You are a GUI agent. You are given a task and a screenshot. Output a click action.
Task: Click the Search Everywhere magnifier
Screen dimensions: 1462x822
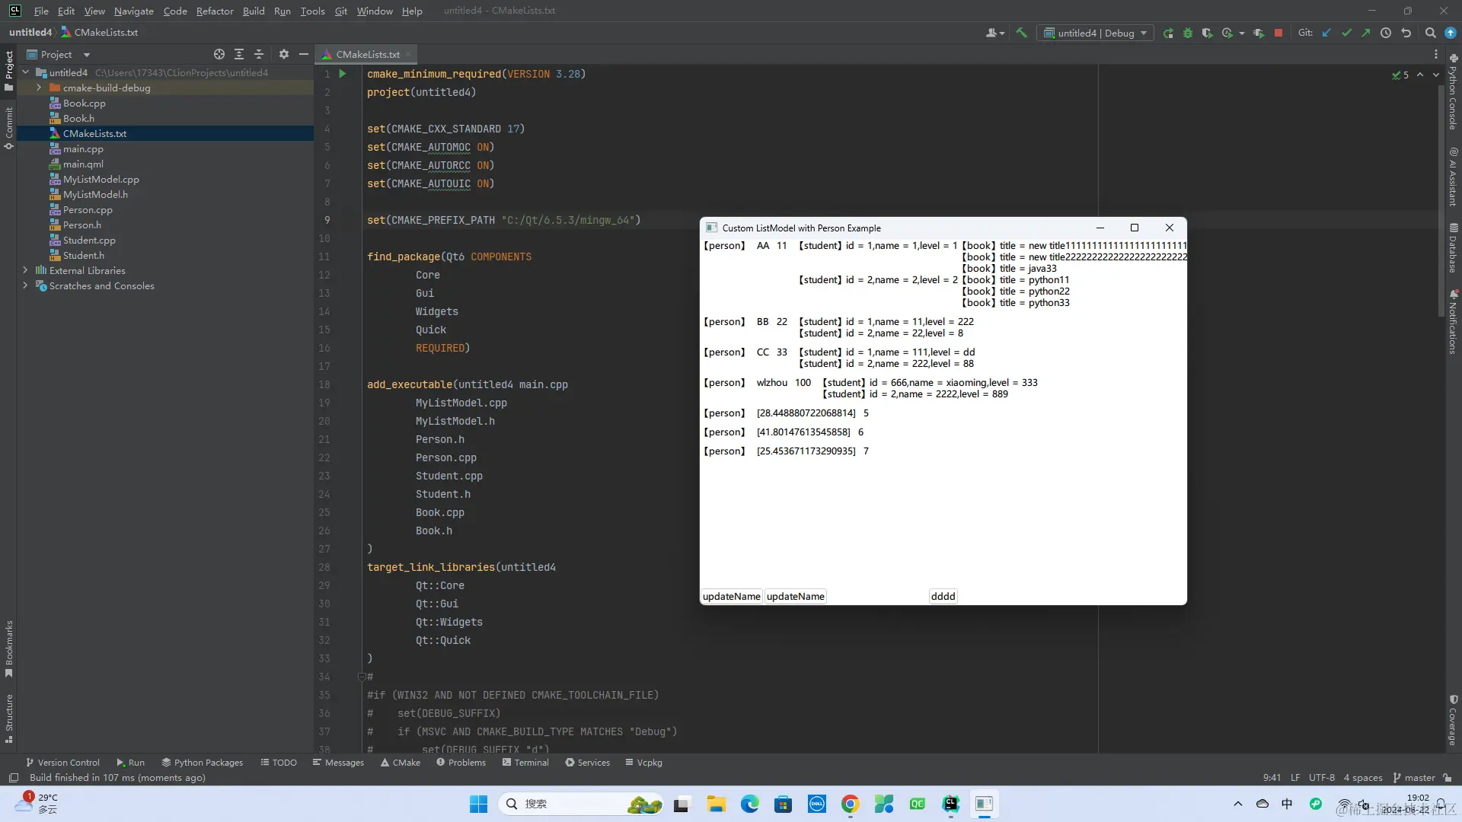(1430, 33)
